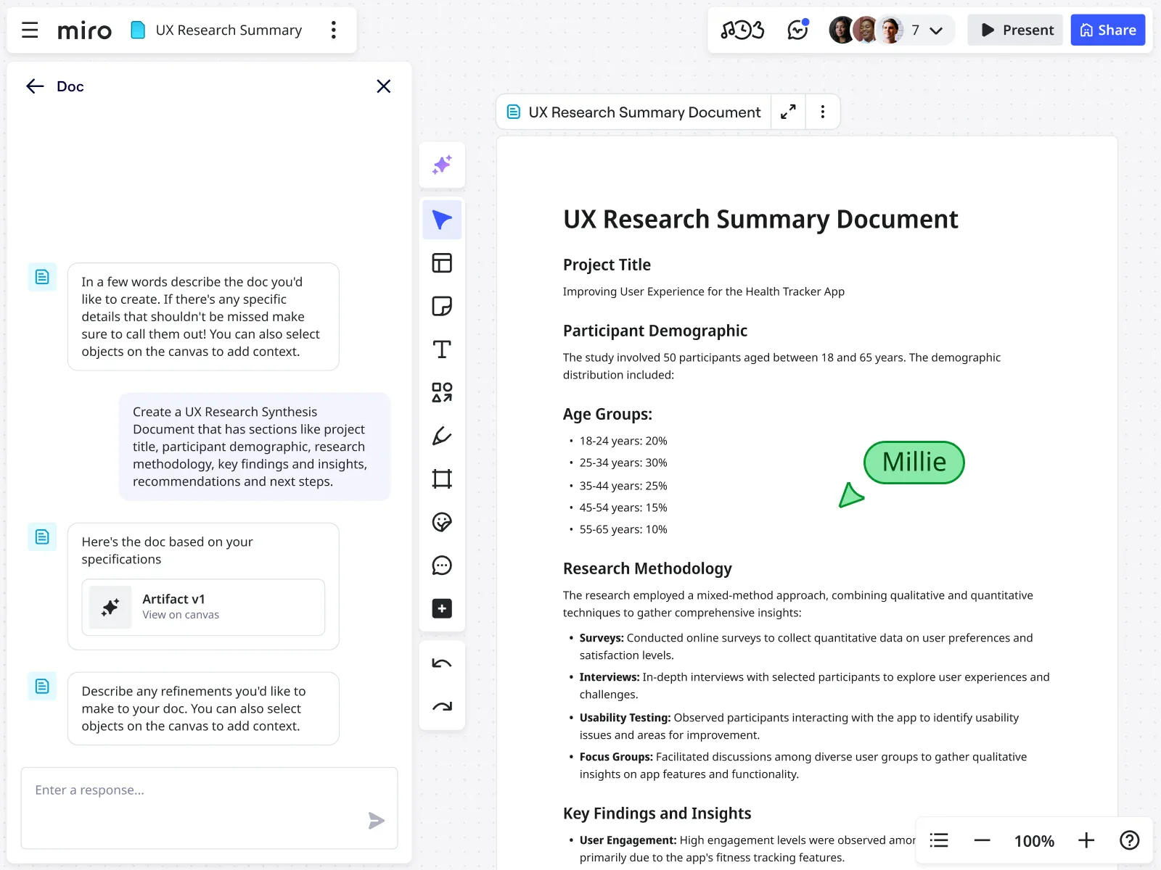Expand the document to full view
The height and width of the screenshot is (870, 1161).
788,112
